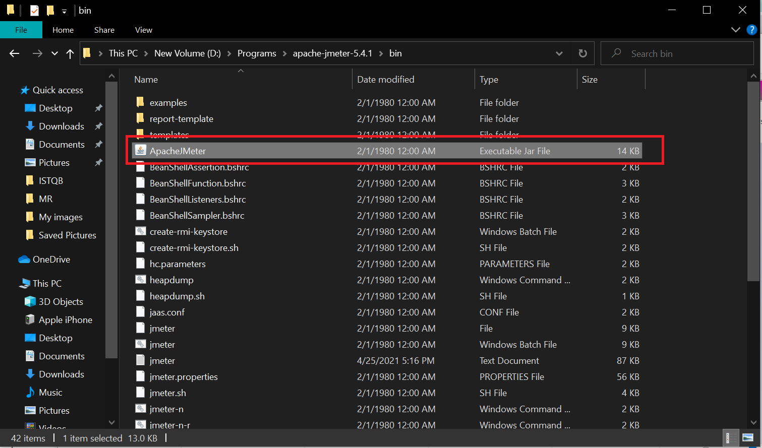Image resolution: width=762 pixels, height=448 pixels.
Task: Navigate to apache-jmeter-5.4.1 in the breadcrumb
Action: [x=333, y=53]
